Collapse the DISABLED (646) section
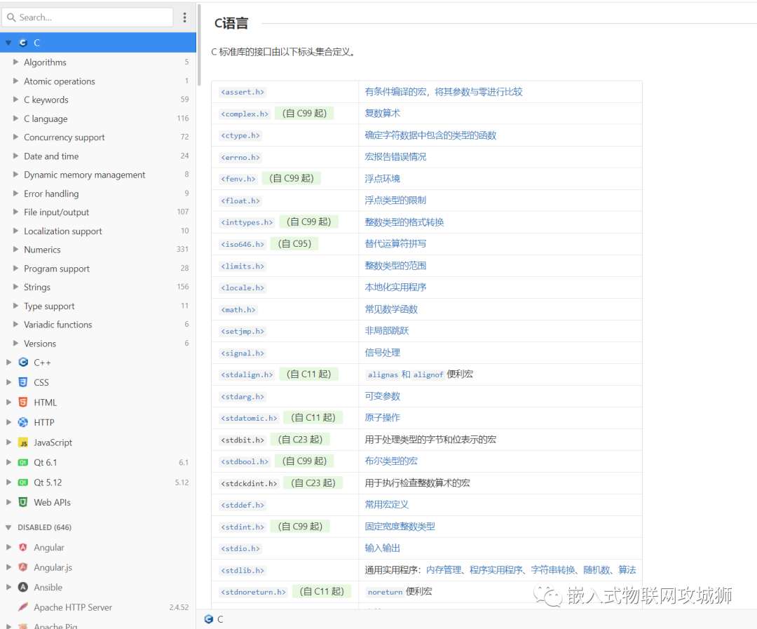 point(6,527)
